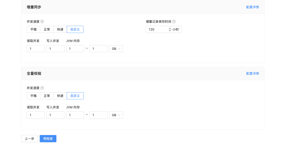This screenshot has height=144, width=284.
Task: Open help icon for 全量校验 并发速度
Action: [x=42, y=88]
